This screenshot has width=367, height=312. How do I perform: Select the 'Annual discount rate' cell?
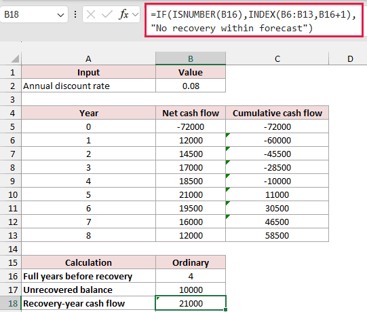pos(88,86)
